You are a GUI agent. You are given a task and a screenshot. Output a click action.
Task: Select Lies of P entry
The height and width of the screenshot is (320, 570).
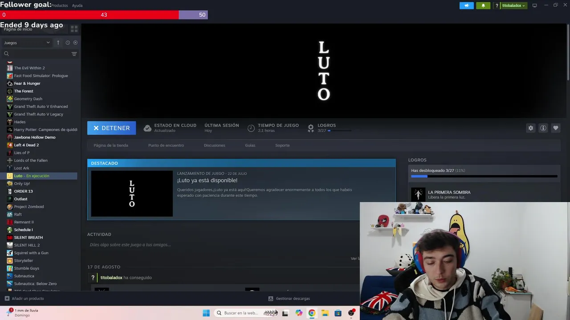click(22, 153)
